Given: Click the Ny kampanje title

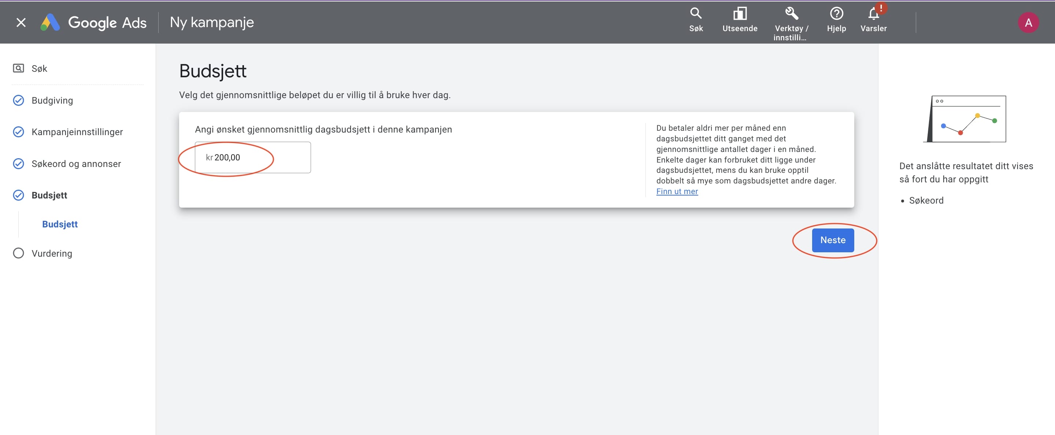Looking at the screenshot, I should [212, 22].
